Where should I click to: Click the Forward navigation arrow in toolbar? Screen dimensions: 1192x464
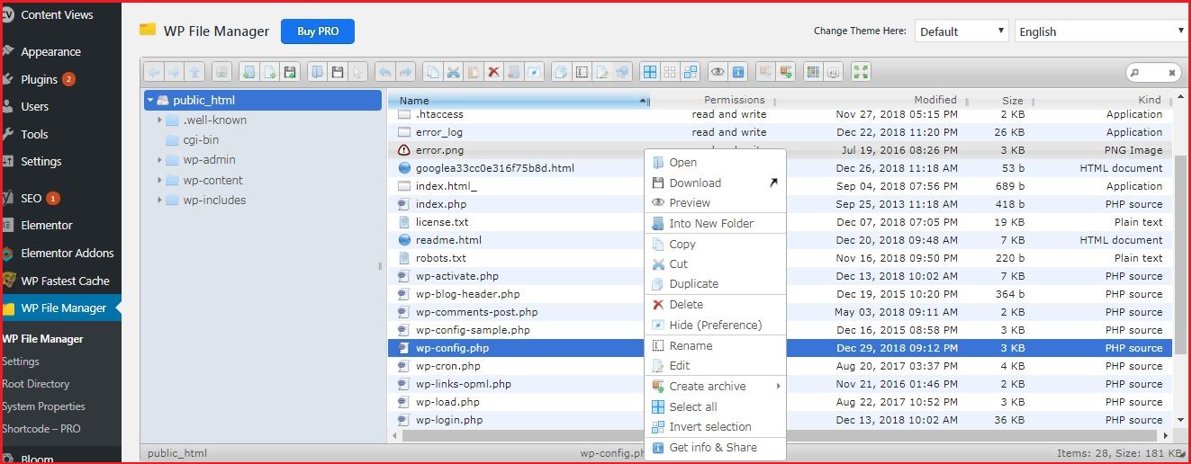tap(174, 72)
